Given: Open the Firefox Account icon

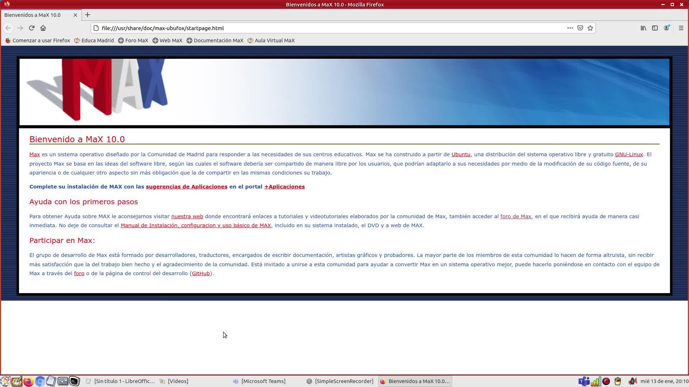Looking at the screenshot, I should click(x=666, y=28).
